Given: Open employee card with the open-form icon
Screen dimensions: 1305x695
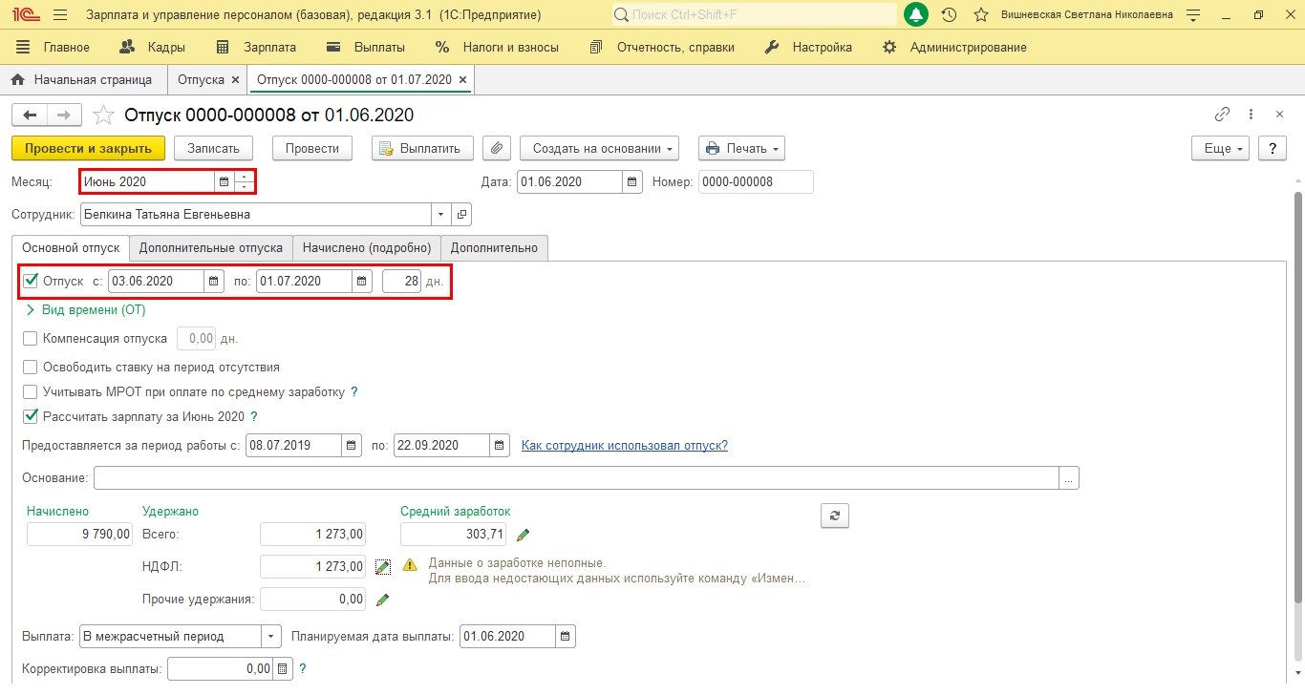Looking at the screenshot, I should coord(460,214).
